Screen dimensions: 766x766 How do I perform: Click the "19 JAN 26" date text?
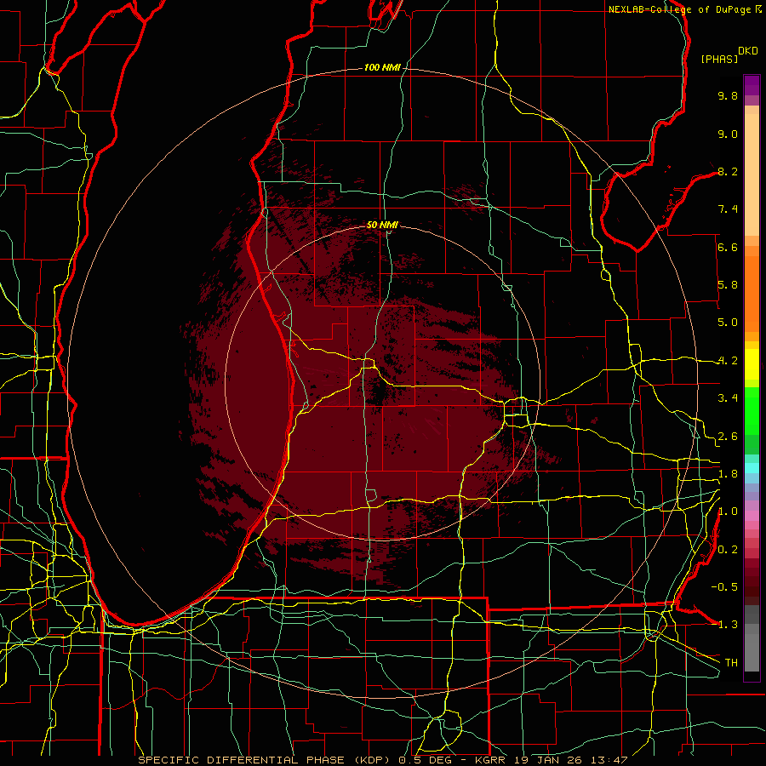click(546, 760)
